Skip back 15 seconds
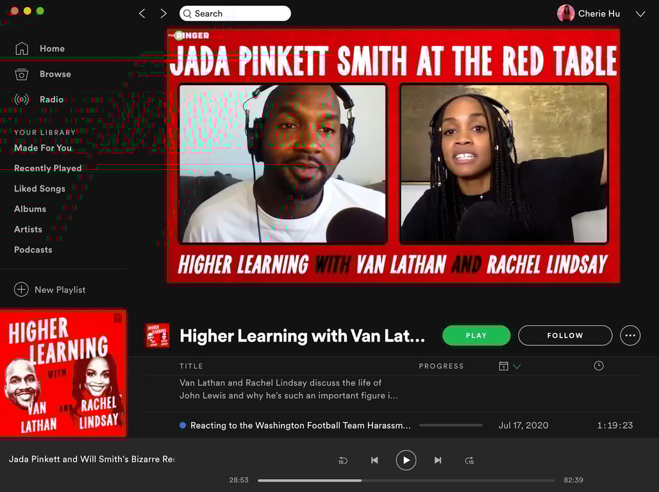This screenshot has height=492, width=659. (x=343, y=461)
